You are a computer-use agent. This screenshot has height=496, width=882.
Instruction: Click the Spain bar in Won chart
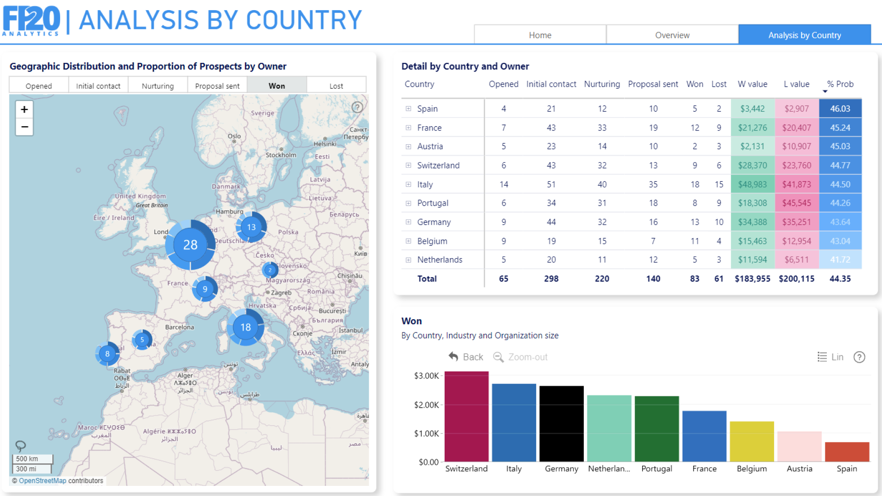[847, 452]
